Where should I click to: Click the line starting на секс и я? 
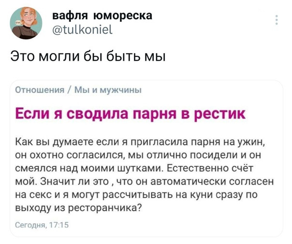tap(136, 195)
